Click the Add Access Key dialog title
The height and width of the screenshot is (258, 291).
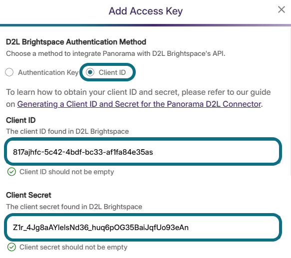[x=146, y=11]
